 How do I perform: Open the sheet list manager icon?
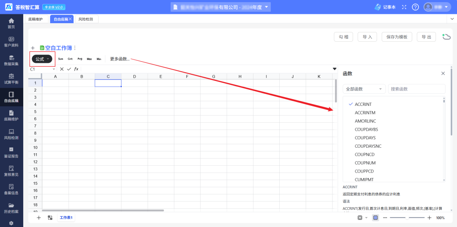pos(50,217)
